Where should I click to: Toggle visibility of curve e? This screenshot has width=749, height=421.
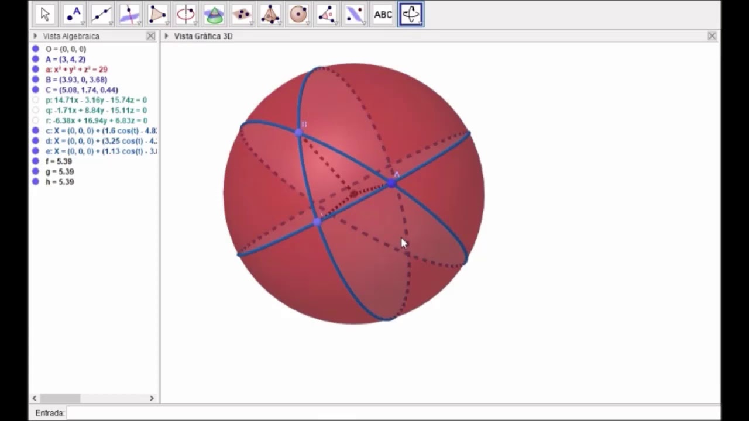tap(36, 151)
